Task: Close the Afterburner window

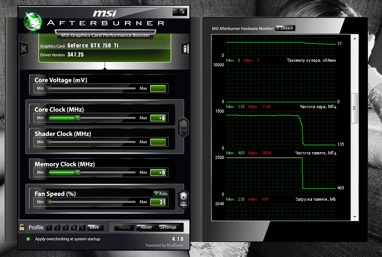Action: pos(183,12)
